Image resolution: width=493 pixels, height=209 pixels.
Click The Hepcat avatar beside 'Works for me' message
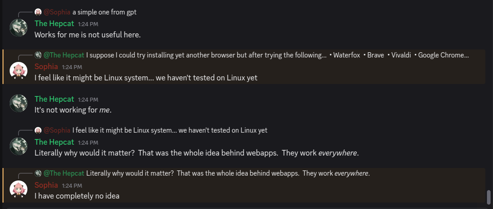click(19, 28)
